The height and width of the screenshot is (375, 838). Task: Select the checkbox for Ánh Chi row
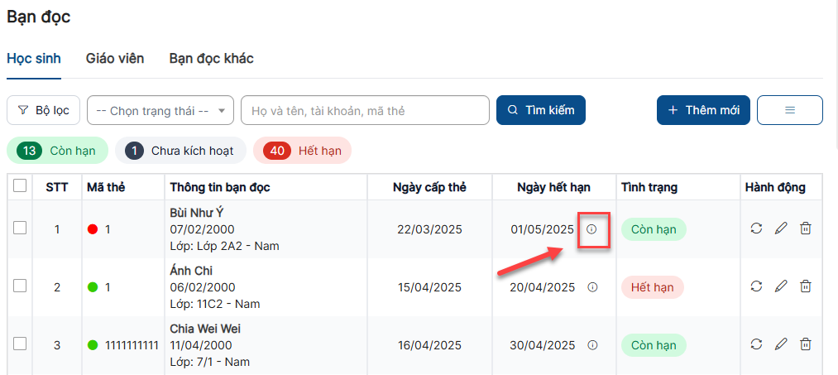20,286
